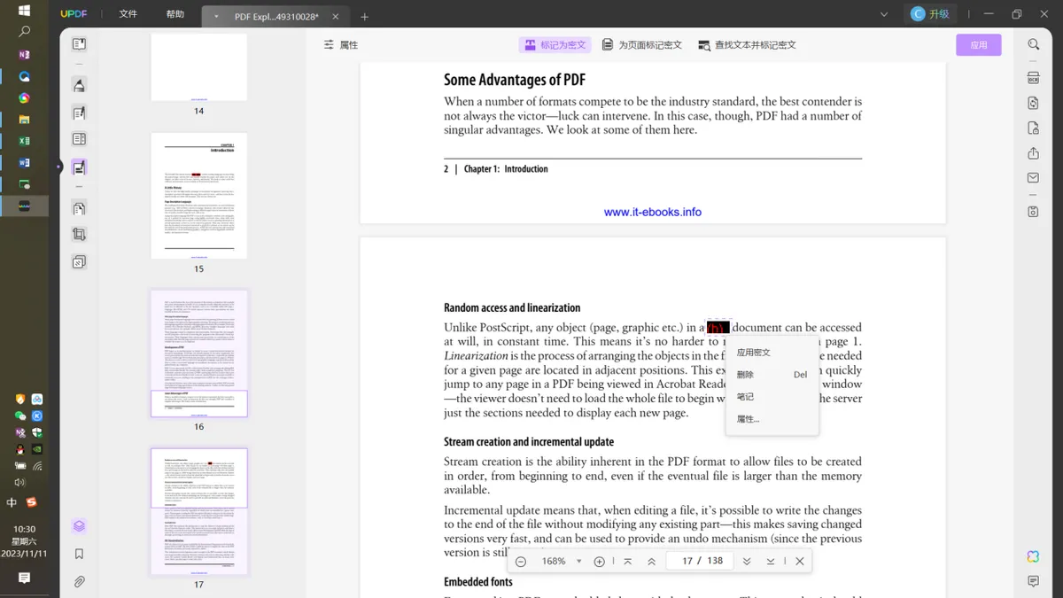Expand the left panel collapse handle arrow

pyautogui.click(x=59, y=167)
